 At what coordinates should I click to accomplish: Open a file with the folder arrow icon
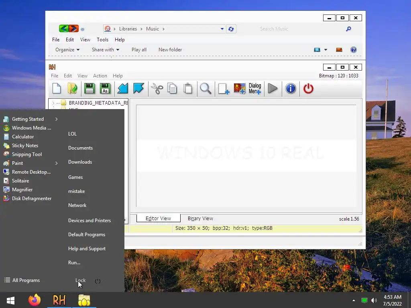pos(72,89)
